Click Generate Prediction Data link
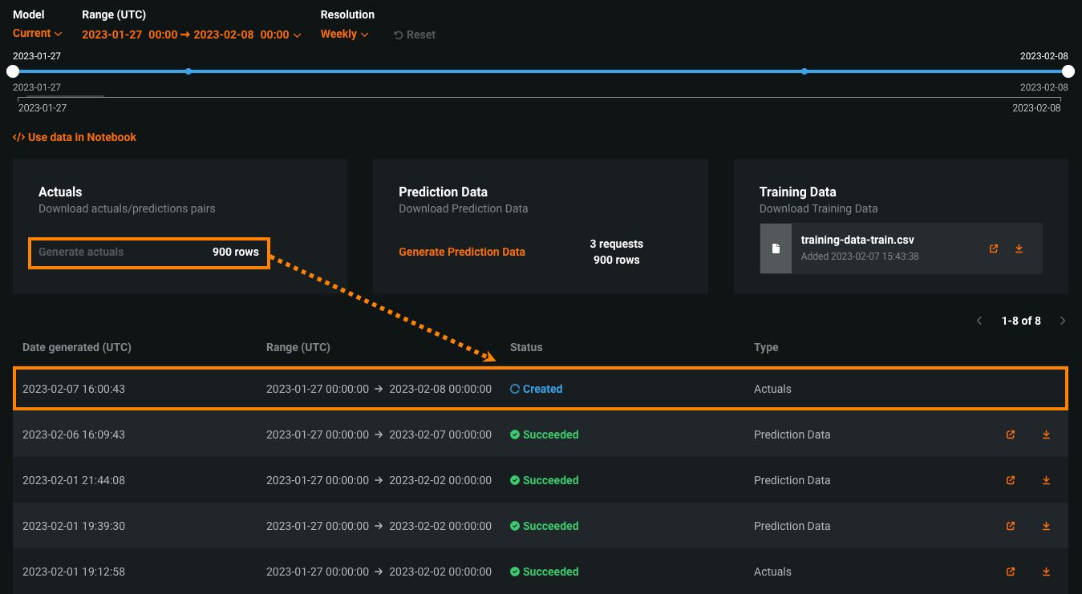 coord(462,252)
